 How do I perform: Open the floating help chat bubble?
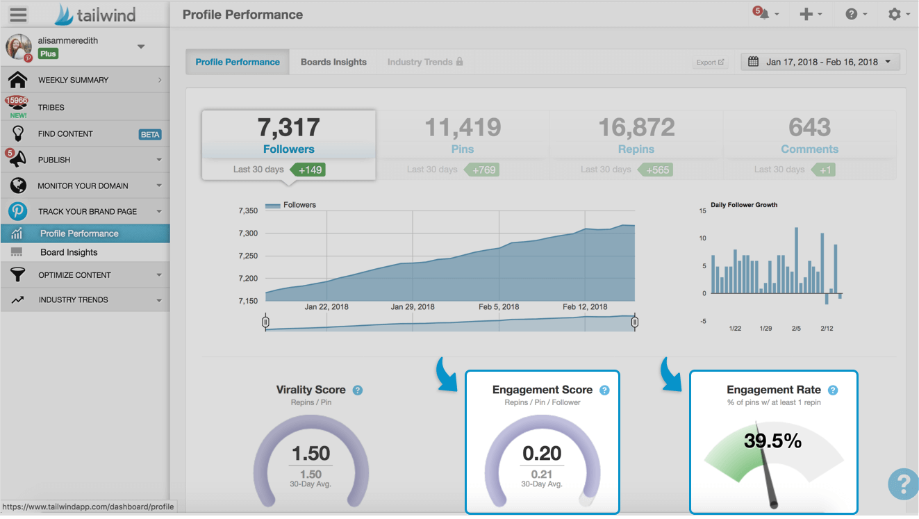pyautogui.click(x=902, y=484)
